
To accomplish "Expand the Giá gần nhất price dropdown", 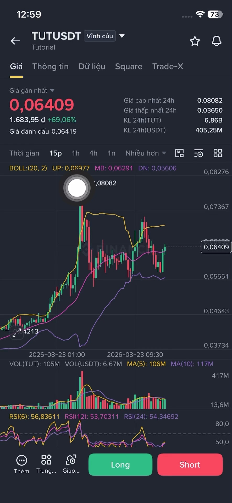I will click(x=52, y=90).
